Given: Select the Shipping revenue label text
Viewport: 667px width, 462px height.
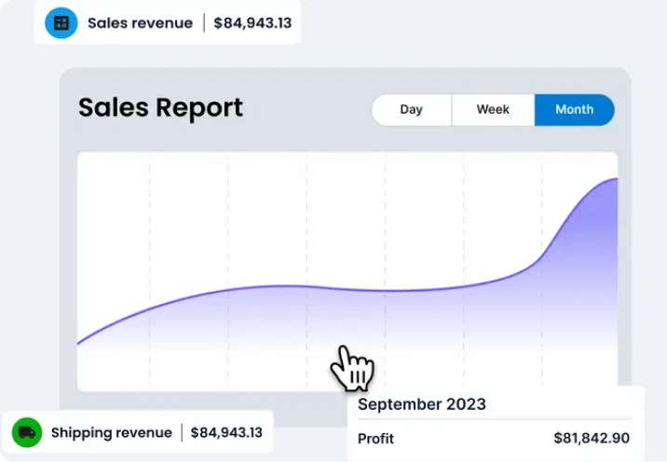Looking at the screenshot, I should [x=111, y=432].
